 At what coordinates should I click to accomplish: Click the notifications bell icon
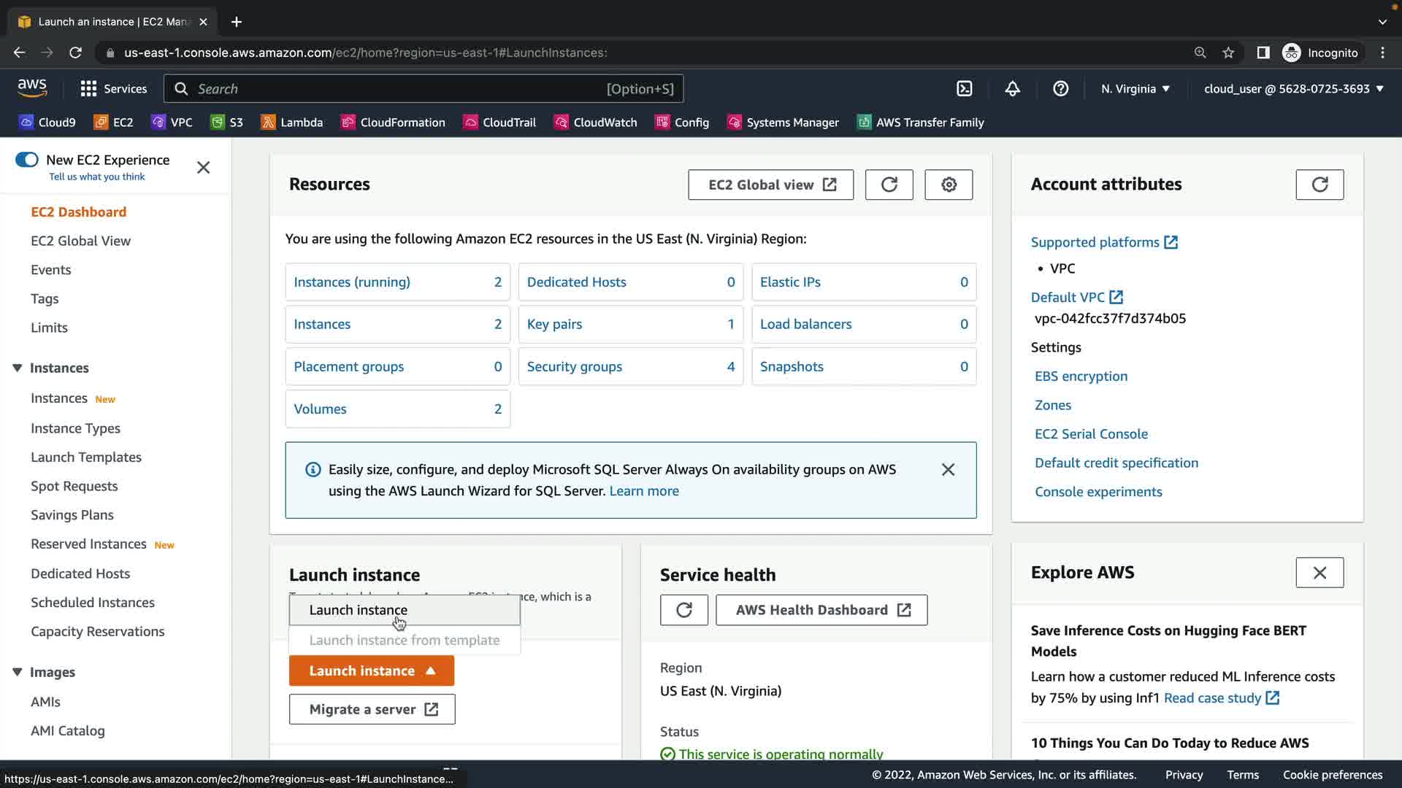coord(1012,89)
